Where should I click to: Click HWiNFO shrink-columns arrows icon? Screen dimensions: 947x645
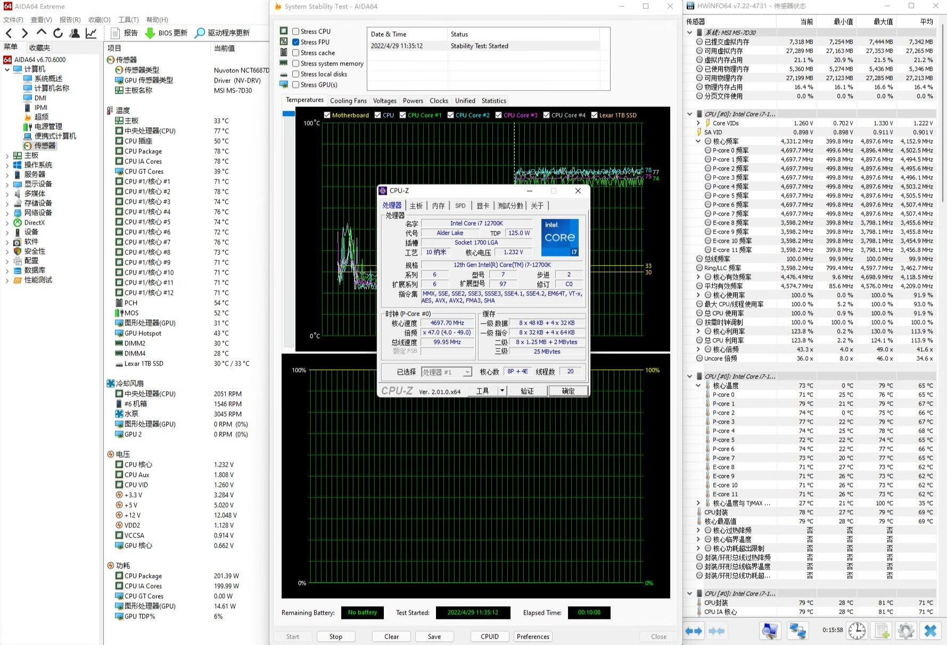716,631
